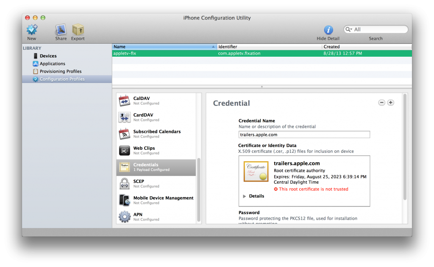Click the Export toolbar icon
Image resolution: width=434 pixels, height=267 pixels.
78,30
